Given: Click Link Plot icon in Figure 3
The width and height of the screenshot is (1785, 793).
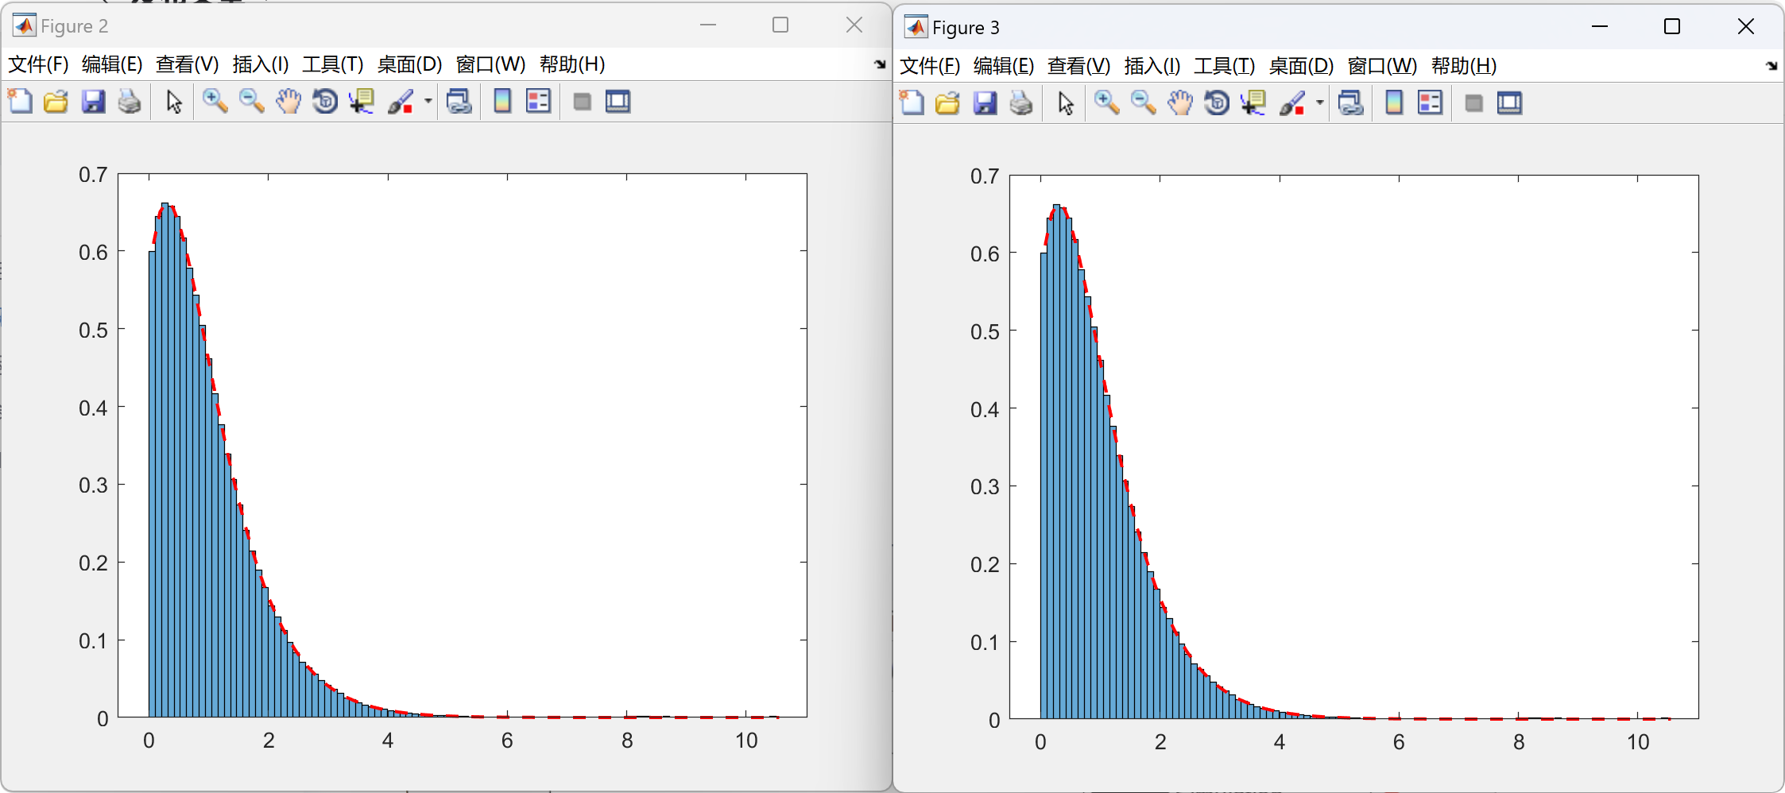Looking at the screenshot, I should (1351, 103).
